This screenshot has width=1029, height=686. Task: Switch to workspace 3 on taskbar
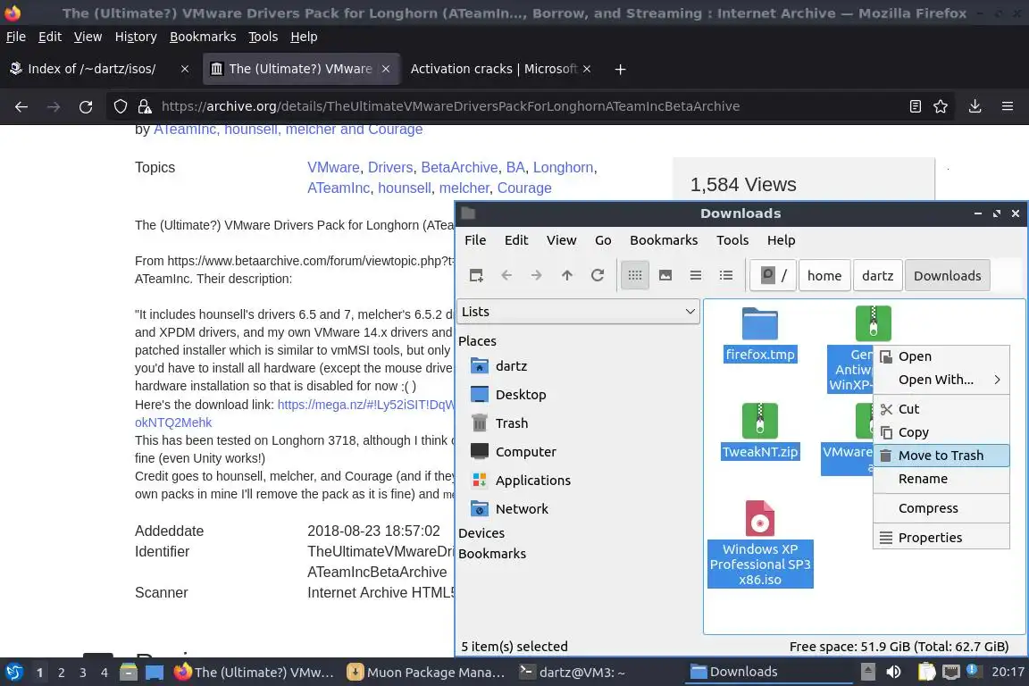83,673
